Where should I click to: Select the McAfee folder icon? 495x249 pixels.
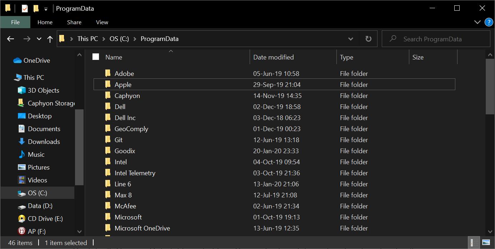pos(108,206)
